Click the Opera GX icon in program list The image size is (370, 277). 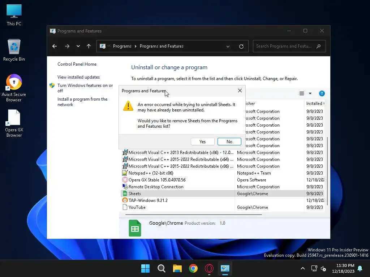[x=125, y=180]
